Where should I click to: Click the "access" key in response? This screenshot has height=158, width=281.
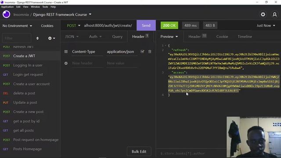tap(178, 72)
